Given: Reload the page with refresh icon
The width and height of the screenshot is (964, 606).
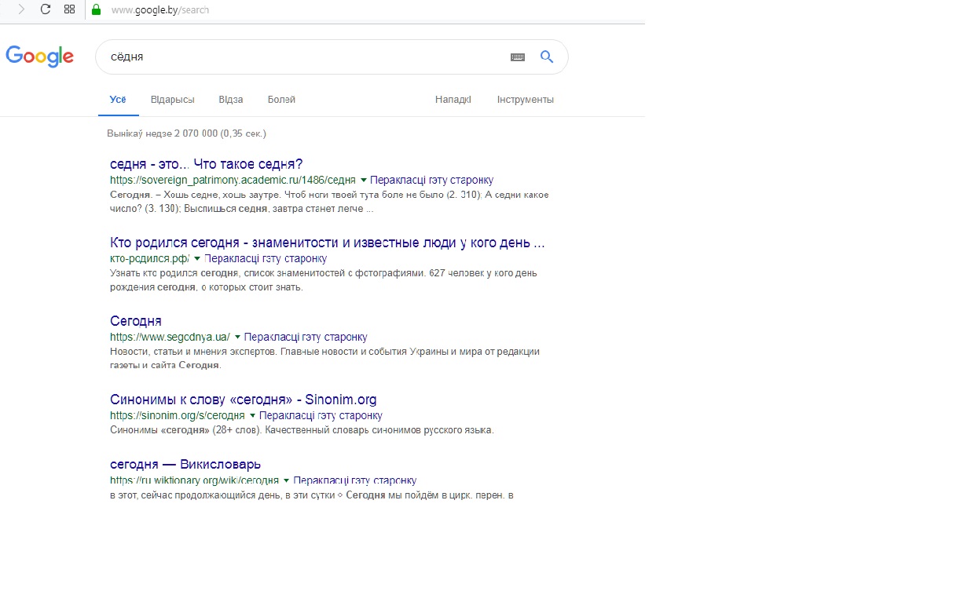Looking at the screenshot, I should (x=46, y=9).
